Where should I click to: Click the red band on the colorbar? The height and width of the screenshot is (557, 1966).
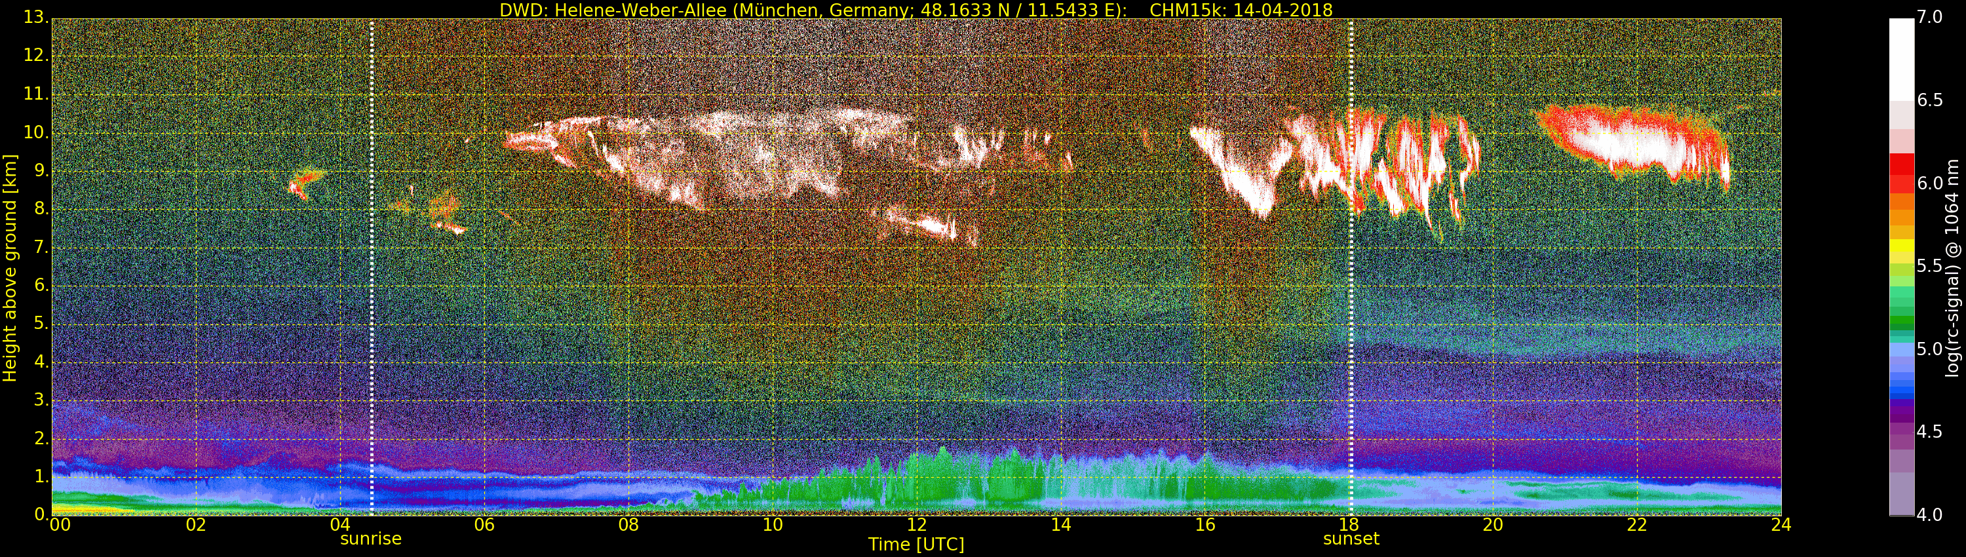(1901, 172)
